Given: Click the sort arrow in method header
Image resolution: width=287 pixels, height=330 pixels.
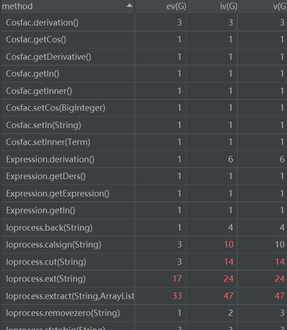Looking at the screenshot, I should coord(130,5).
